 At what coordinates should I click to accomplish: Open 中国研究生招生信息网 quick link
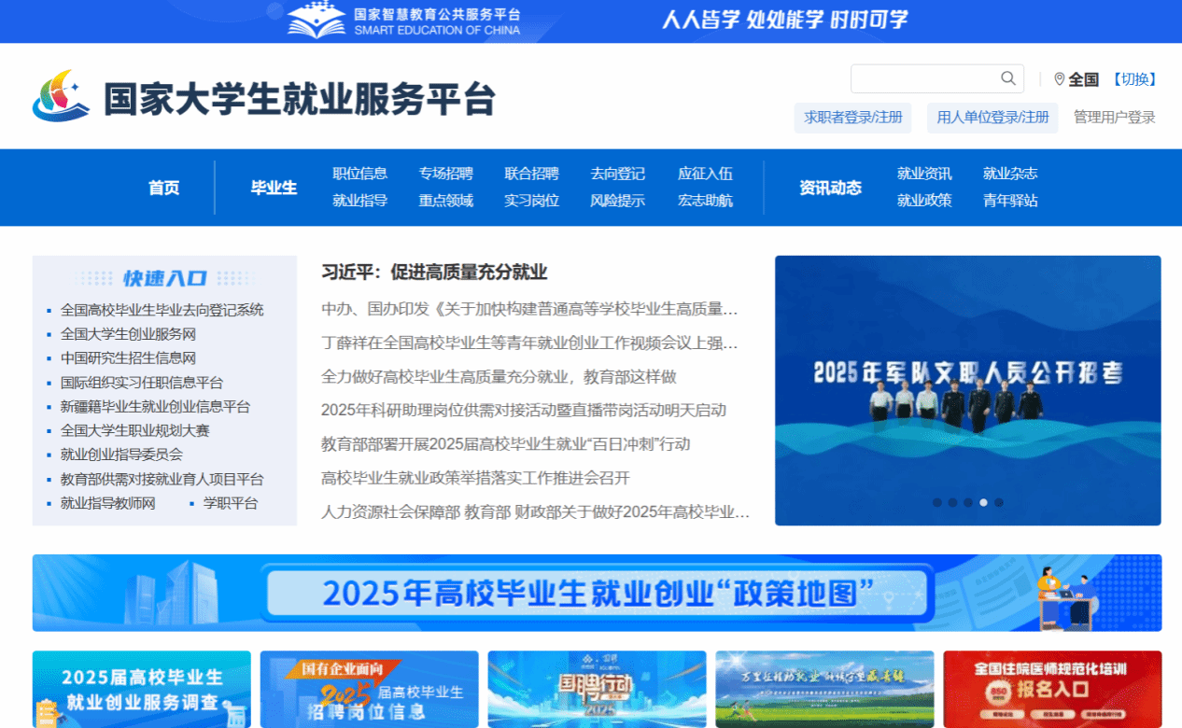(x=129, y=358)
